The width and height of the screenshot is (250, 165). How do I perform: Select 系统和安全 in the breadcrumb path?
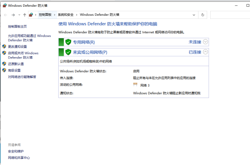point(66,15)
